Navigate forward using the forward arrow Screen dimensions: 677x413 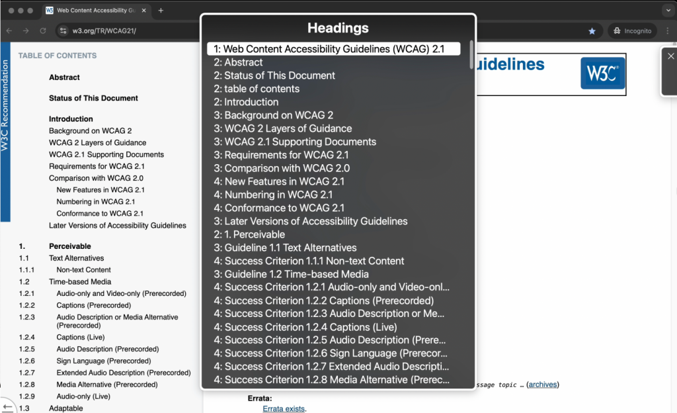[25, 30]
